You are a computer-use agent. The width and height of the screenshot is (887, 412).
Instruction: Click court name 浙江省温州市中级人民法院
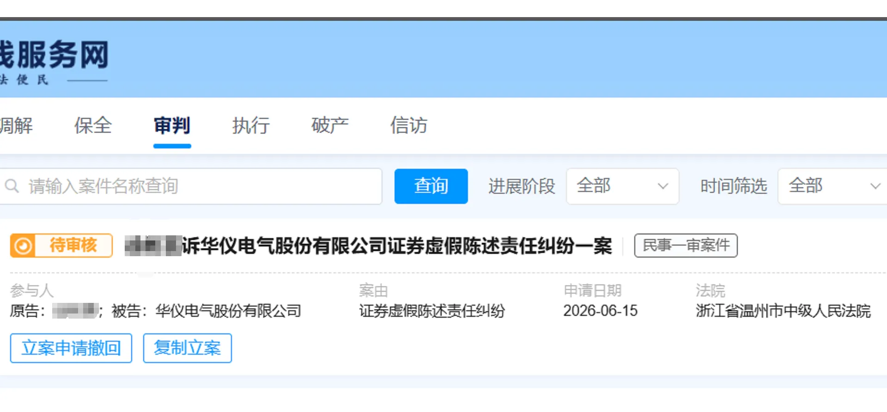783,311
